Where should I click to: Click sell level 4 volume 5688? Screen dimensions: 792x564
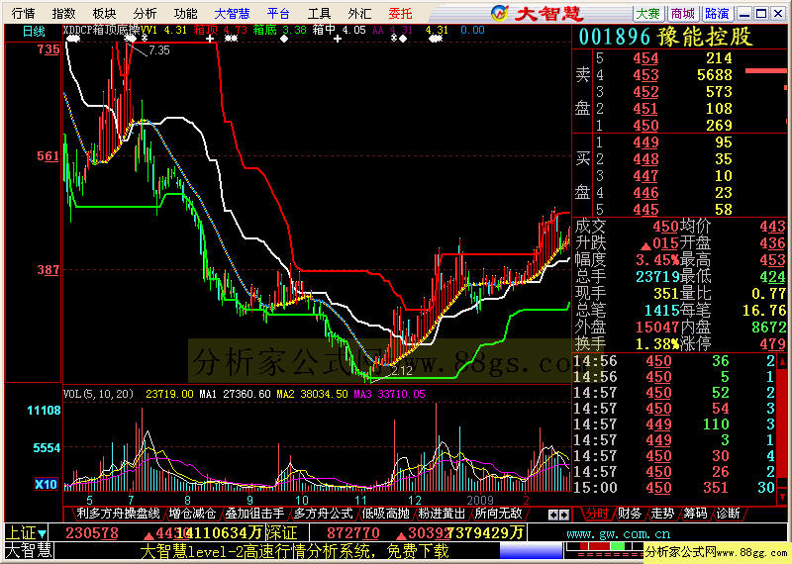pyautogui.click(x=714, y=75)
